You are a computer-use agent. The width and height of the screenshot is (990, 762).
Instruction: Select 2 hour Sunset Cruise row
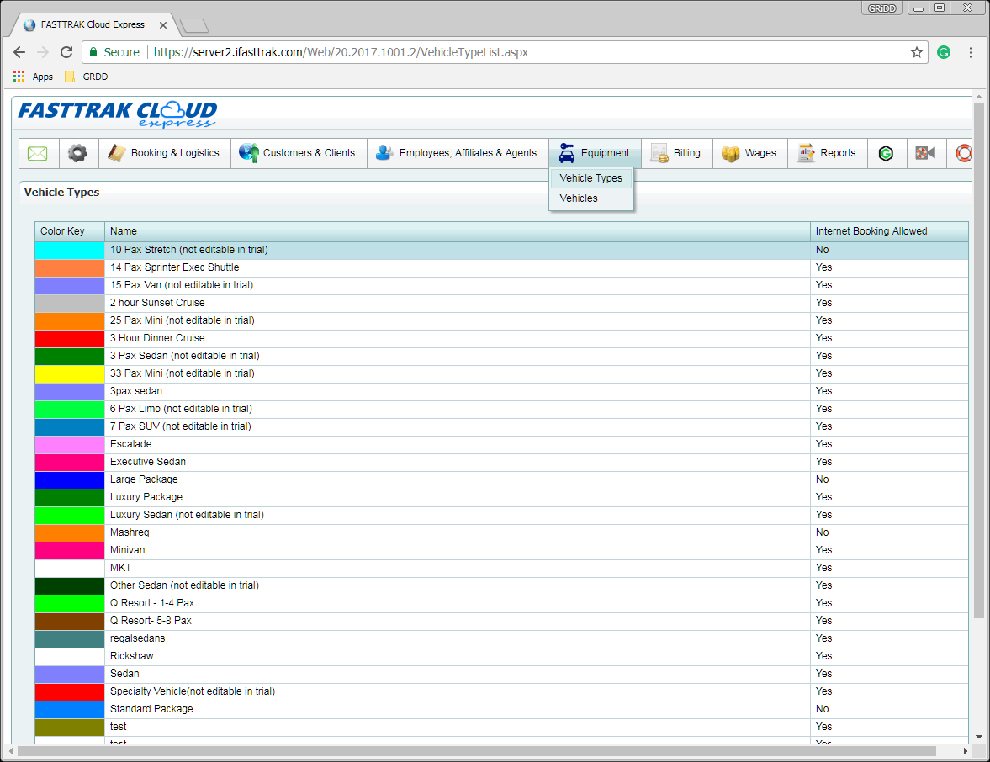tap(501, 303)
